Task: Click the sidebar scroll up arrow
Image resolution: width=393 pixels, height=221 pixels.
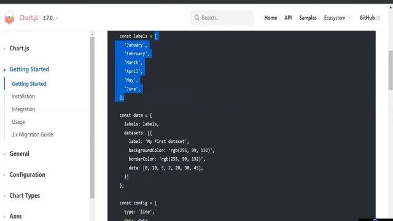Action: (92, 34)
